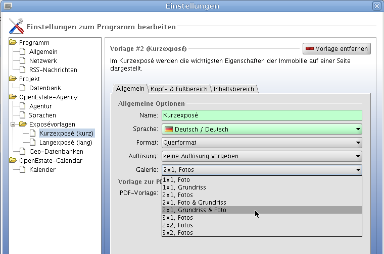Choose '2x1, Grundriss & Foto' gallery option
This screenshot has height=254, width=384.
point(194,210)
